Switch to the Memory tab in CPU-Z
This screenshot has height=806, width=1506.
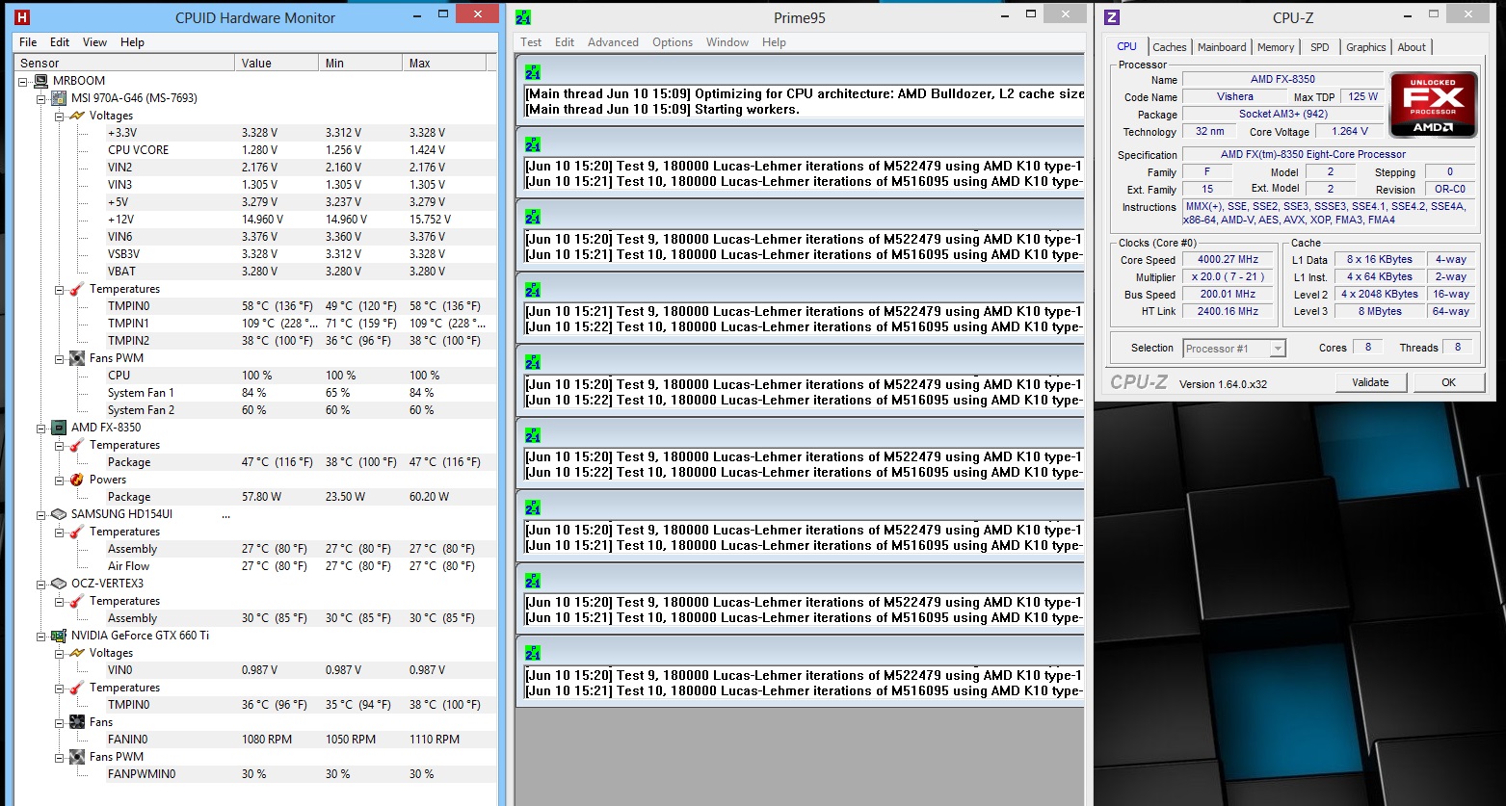(x=1276, y=47)
